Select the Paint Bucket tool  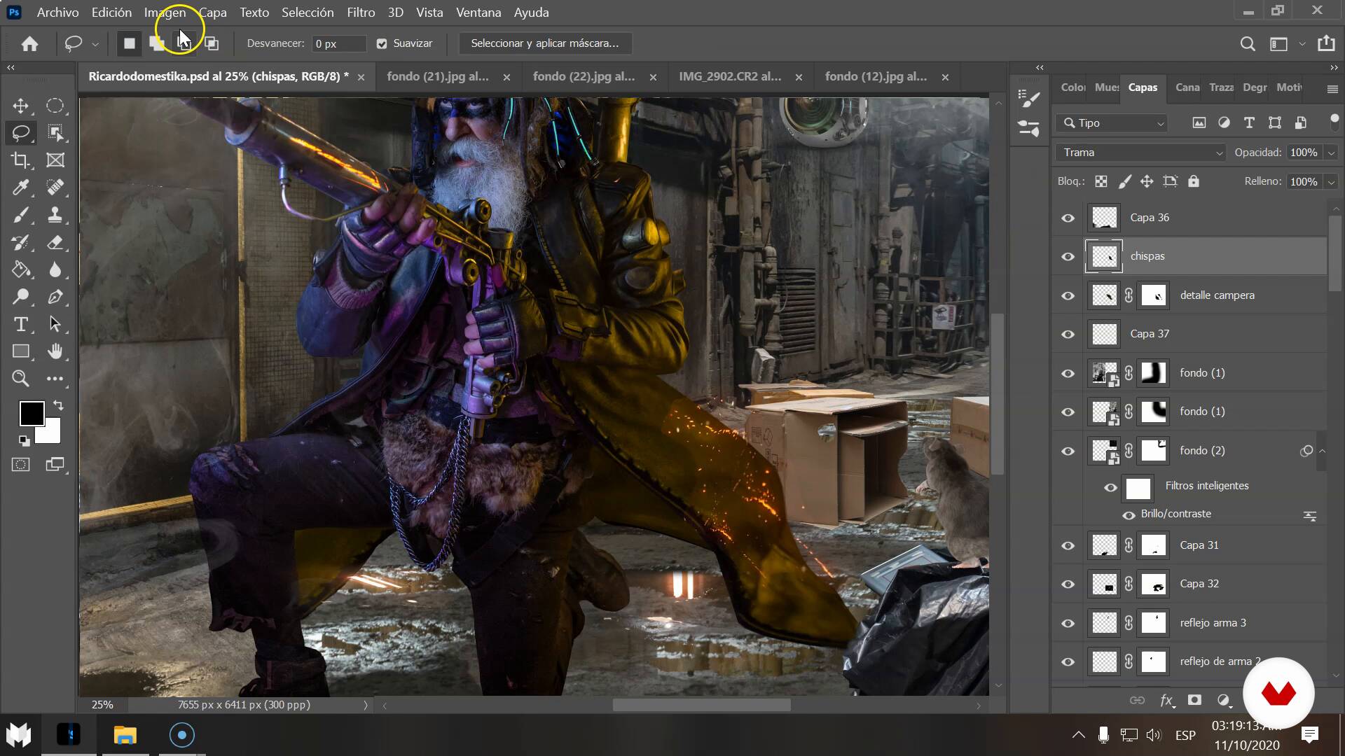(x=20, y=269)
